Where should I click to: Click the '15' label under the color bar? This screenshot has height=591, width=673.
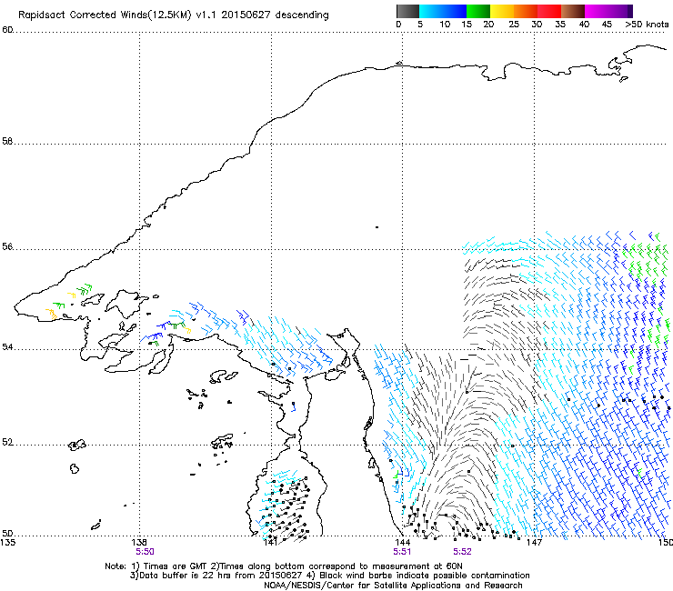(467, 24)
